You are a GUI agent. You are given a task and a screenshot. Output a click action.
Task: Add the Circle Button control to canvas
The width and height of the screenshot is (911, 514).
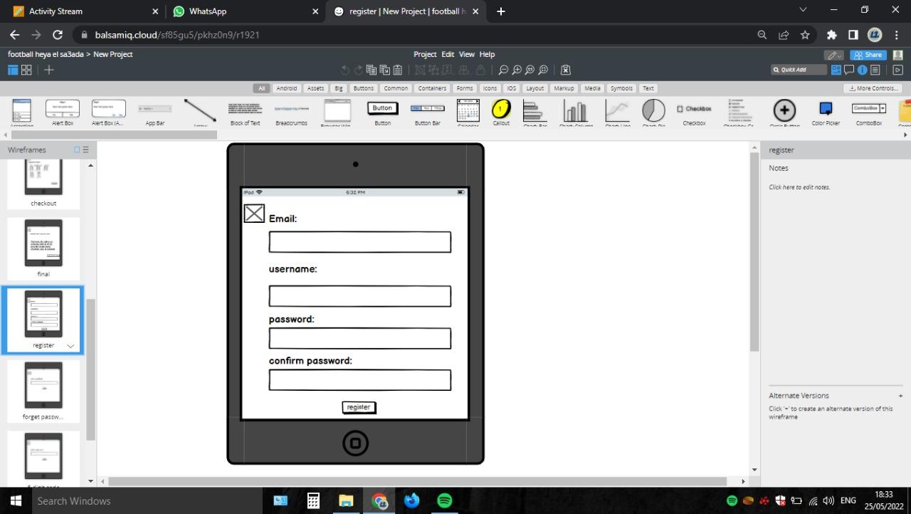784,111
